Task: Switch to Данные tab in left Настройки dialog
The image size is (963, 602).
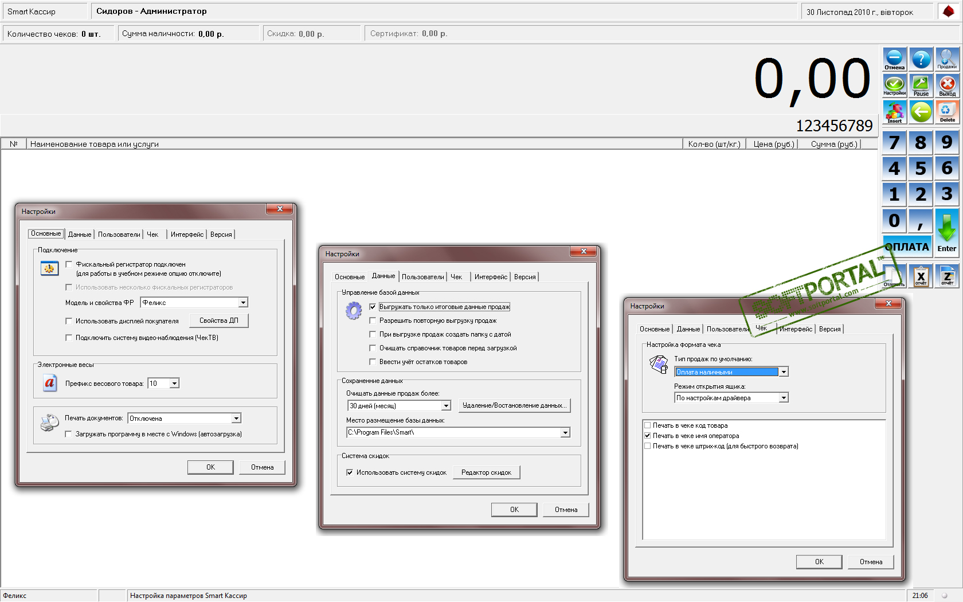Action: coord(80,234)
